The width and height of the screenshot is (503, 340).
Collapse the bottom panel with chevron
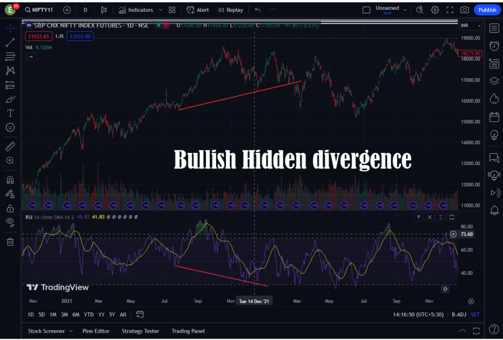(462, 331)
